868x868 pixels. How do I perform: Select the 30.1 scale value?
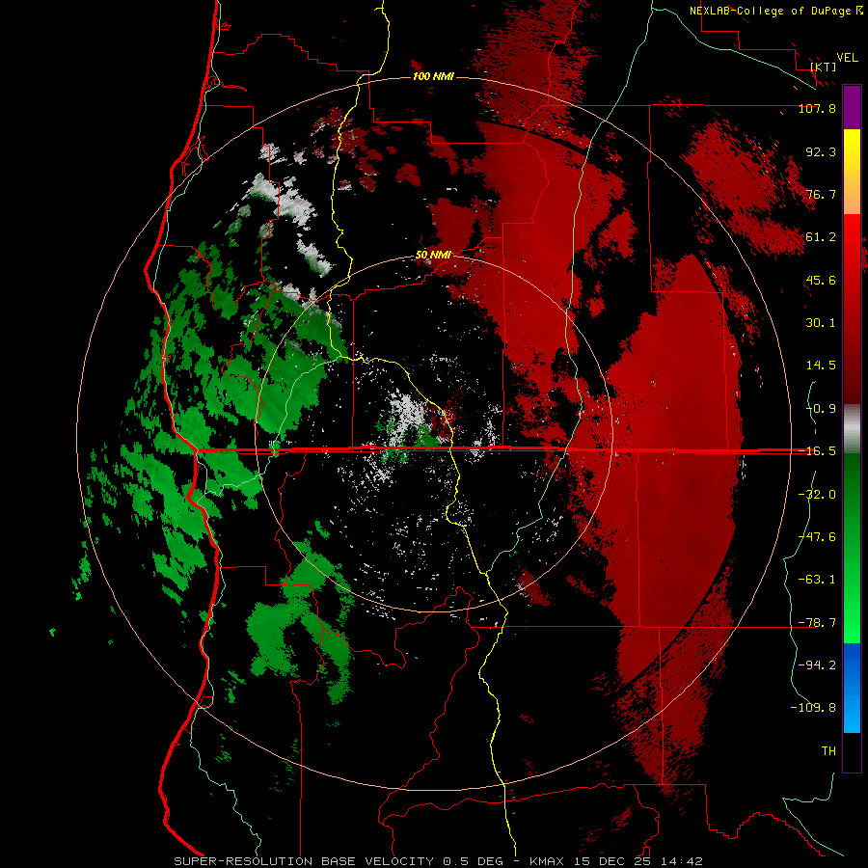[821, 323]
